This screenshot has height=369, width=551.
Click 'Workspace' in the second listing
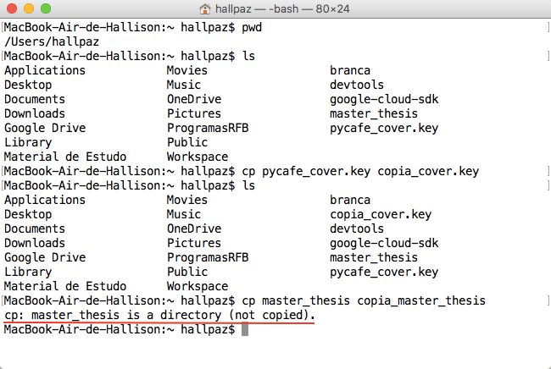(x=198, y=286)
